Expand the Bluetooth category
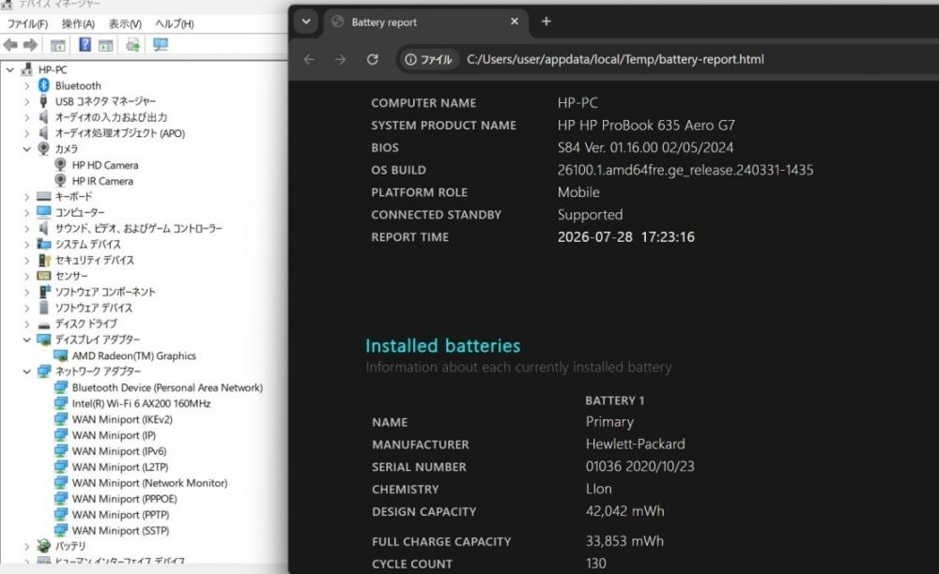 click(x=27, y=85)
